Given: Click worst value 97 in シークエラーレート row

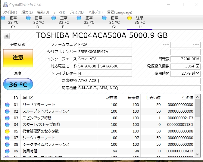Looking at the screenshot, I should [137, 138].
